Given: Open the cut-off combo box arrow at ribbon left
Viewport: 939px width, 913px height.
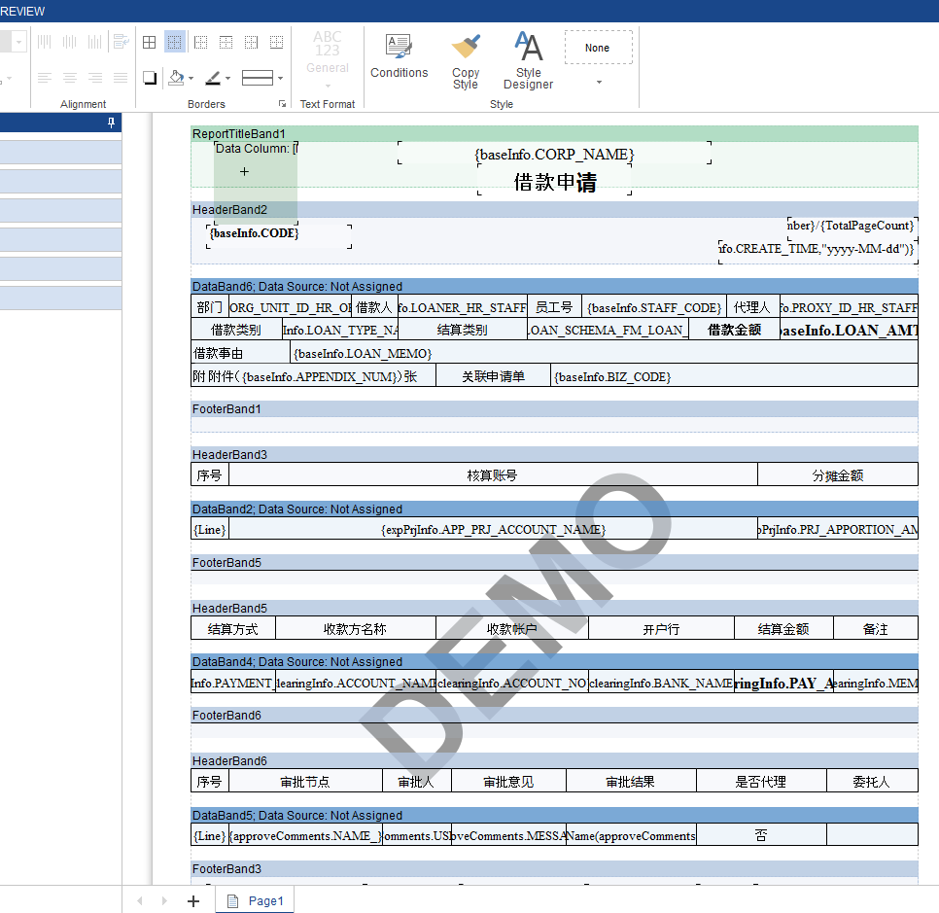Looking at the screenshot, I should point(19,42).
